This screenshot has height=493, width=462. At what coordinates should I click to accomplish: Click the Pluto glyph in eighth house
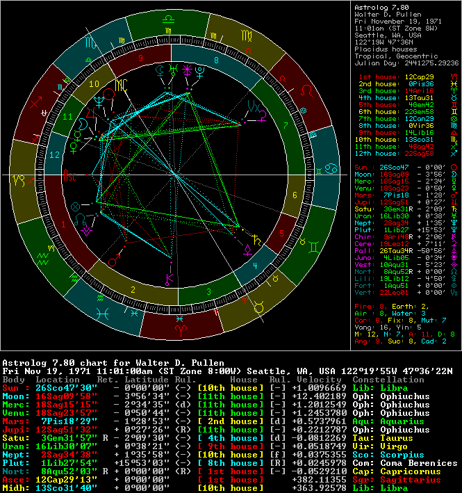tap(200, 72)
